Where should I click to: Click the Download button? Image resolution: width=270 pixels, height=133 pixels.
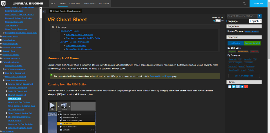pyautogui.click(x=259, y=3)
